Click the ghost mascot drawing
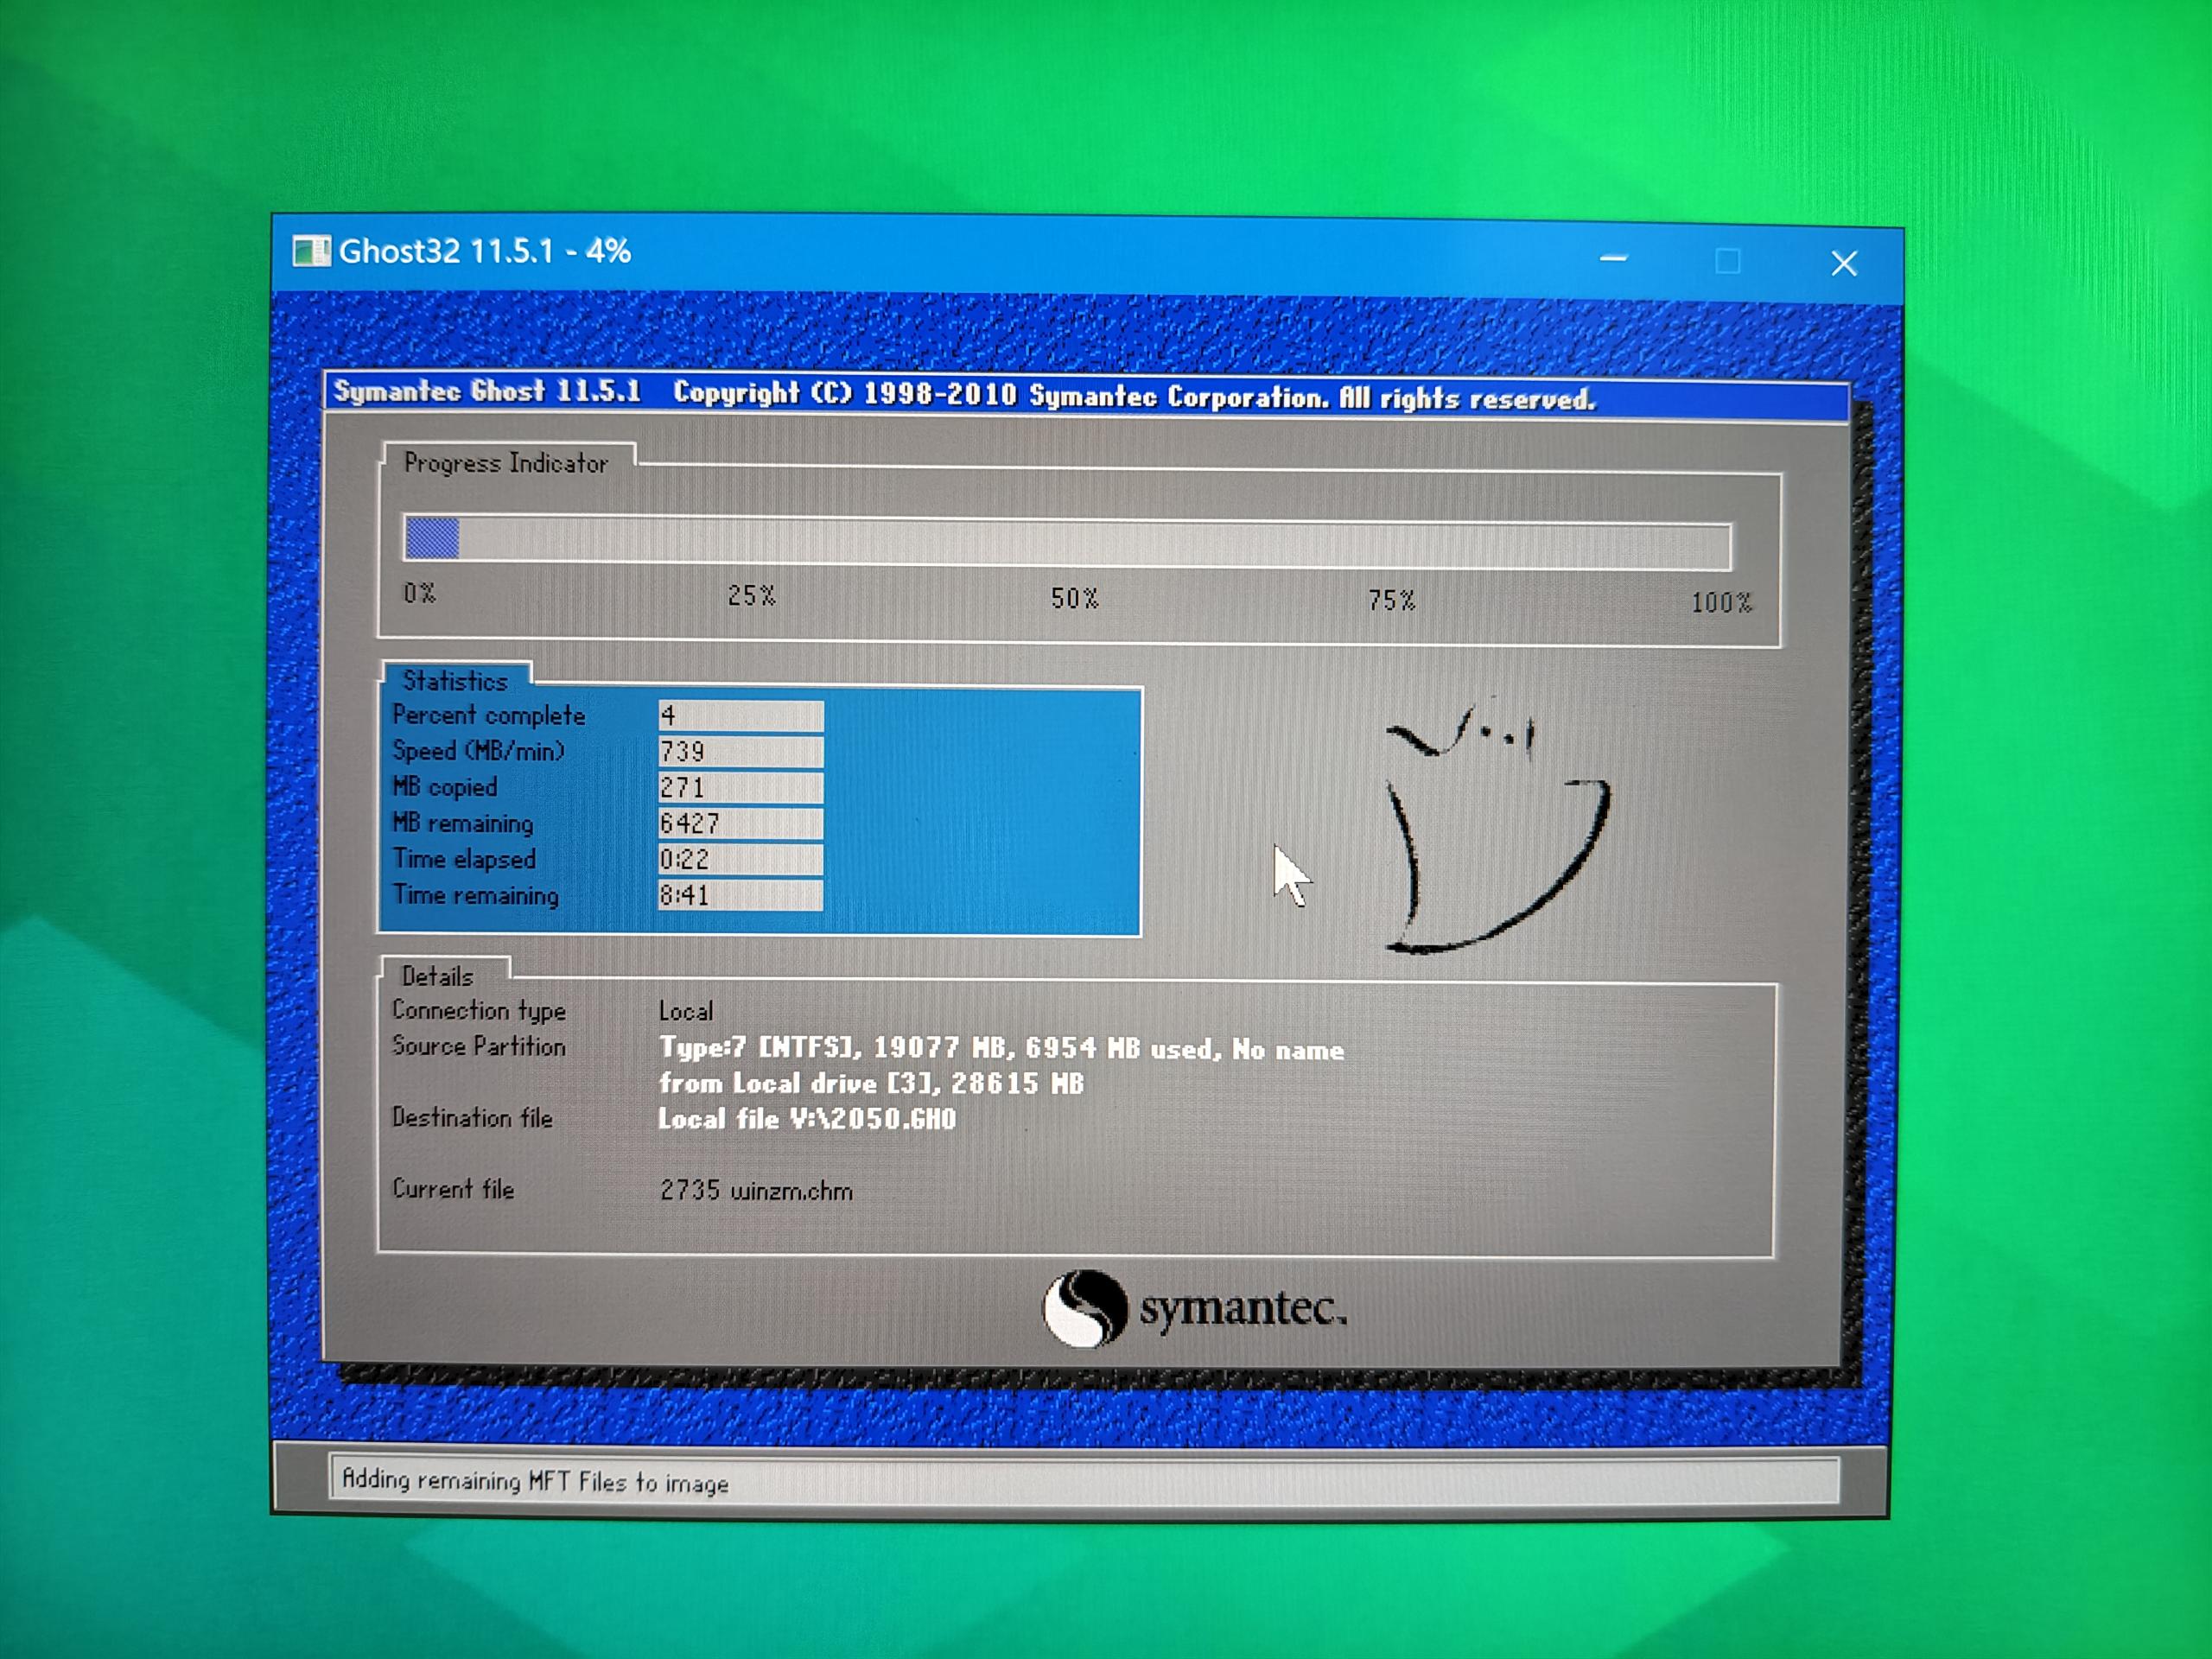Image resolution: width=2212 pixels, height=1659 pixels. 1497,826
